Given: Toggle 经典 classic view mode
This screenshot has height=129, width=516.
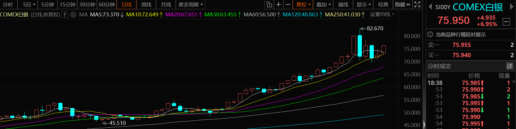Looking at the screenshot, I should [383, 4].
